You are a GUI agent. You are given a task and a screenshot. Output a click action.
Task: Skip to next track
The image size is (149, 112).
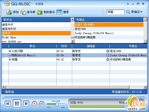[26, 104]
